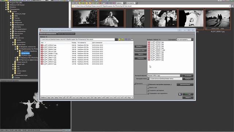Click the output folder path field
234x132 pixels.
166,78
